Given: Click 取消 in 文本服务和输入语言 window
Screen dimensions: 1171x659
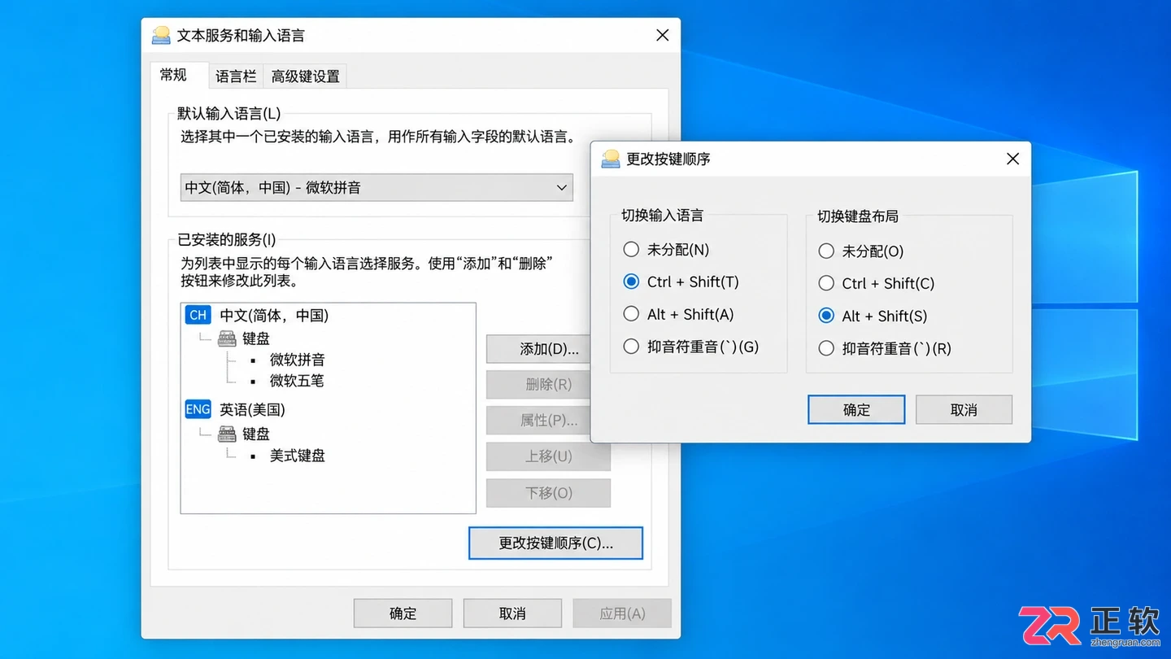Looking at the screenshot, I should coord(512,613).
